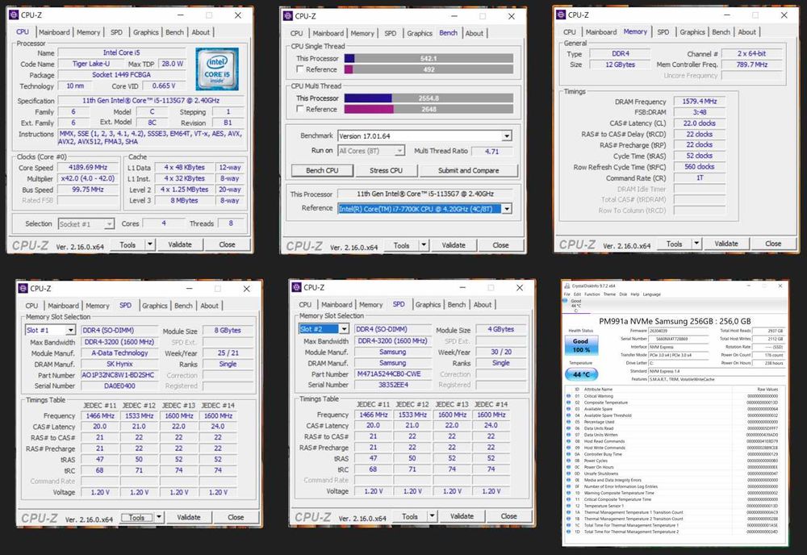Click the Core Speed 4189.69 MHz field
807x555 pixels.
(88, 168)
